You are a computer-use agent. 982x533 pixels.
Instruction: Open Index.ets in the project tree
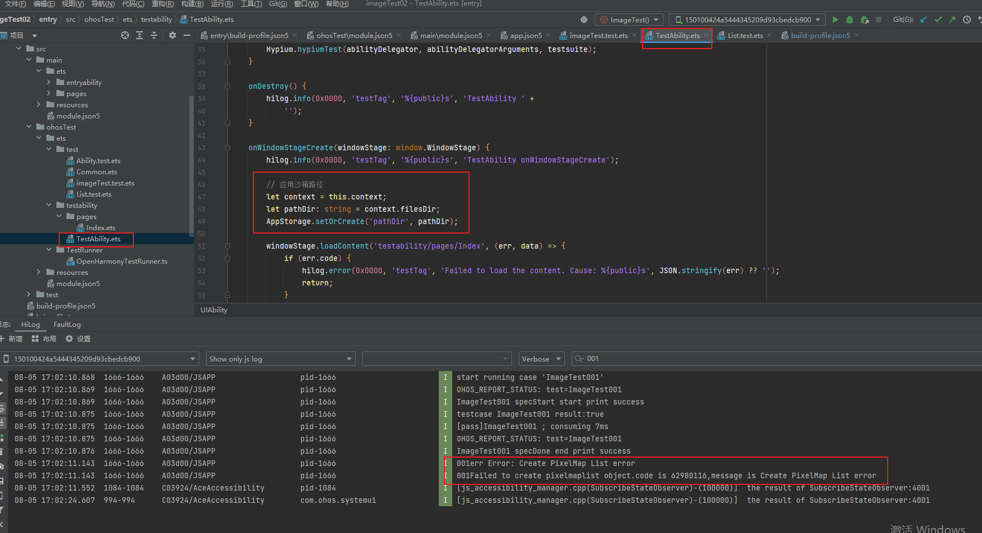coord(100,227)
